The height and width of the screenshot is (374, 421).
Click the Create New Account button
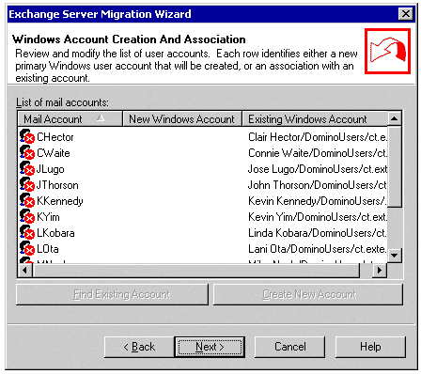(x=308, y=294)
